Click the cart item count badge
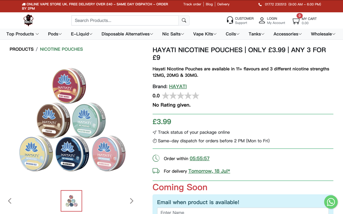 (x=299, y=16)
